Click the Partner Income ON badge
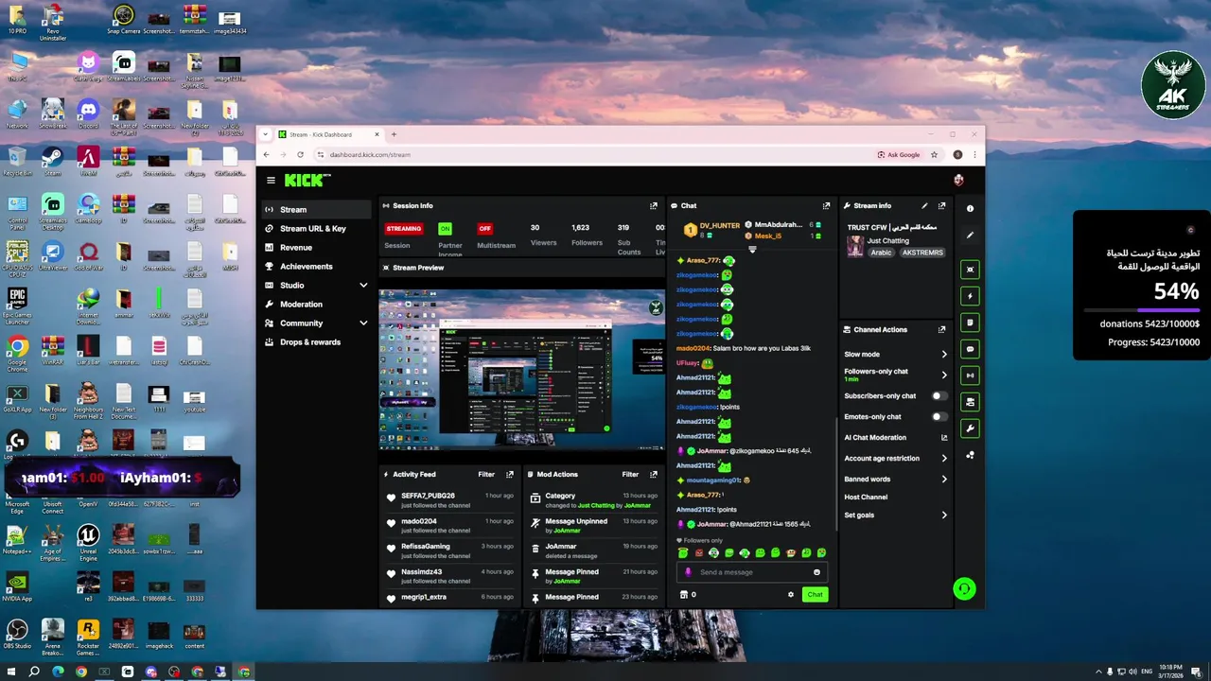1211x681 pixels. (445, 228)
